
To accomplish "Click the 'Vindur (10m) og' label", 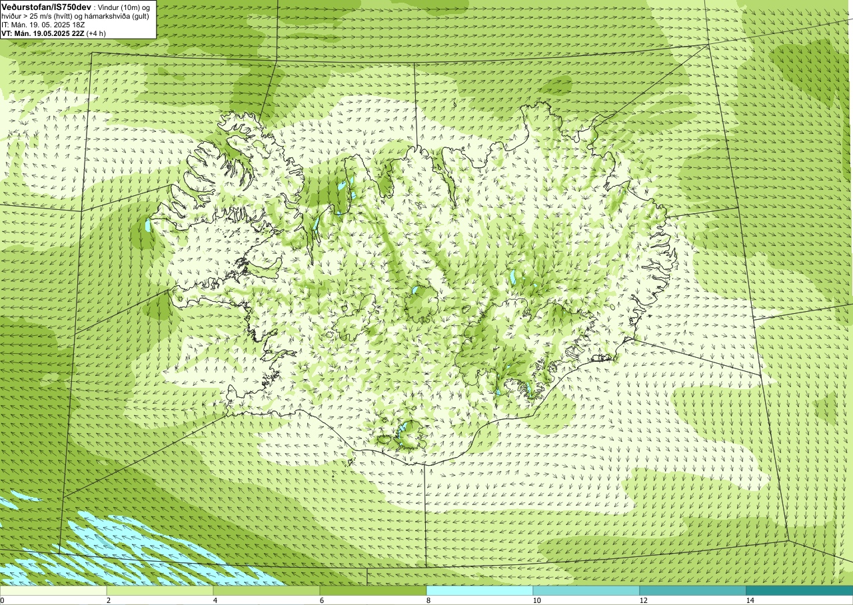I will point(123,7).
